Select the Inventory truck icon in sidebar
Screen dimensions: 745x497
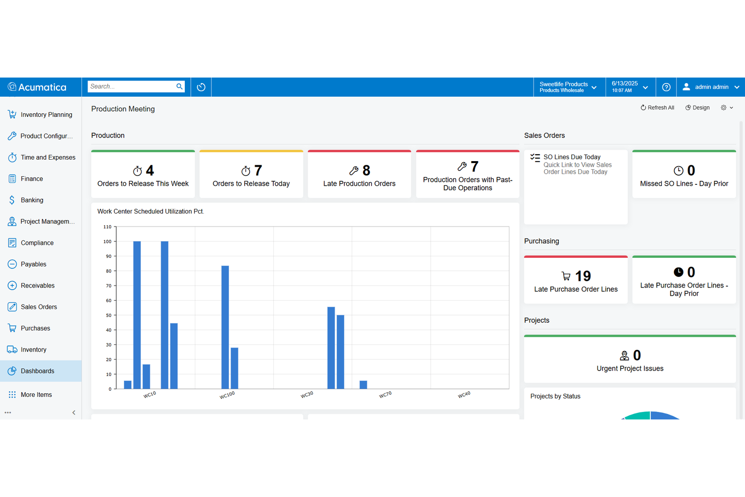pyautogui.click(x=12, y=349)
